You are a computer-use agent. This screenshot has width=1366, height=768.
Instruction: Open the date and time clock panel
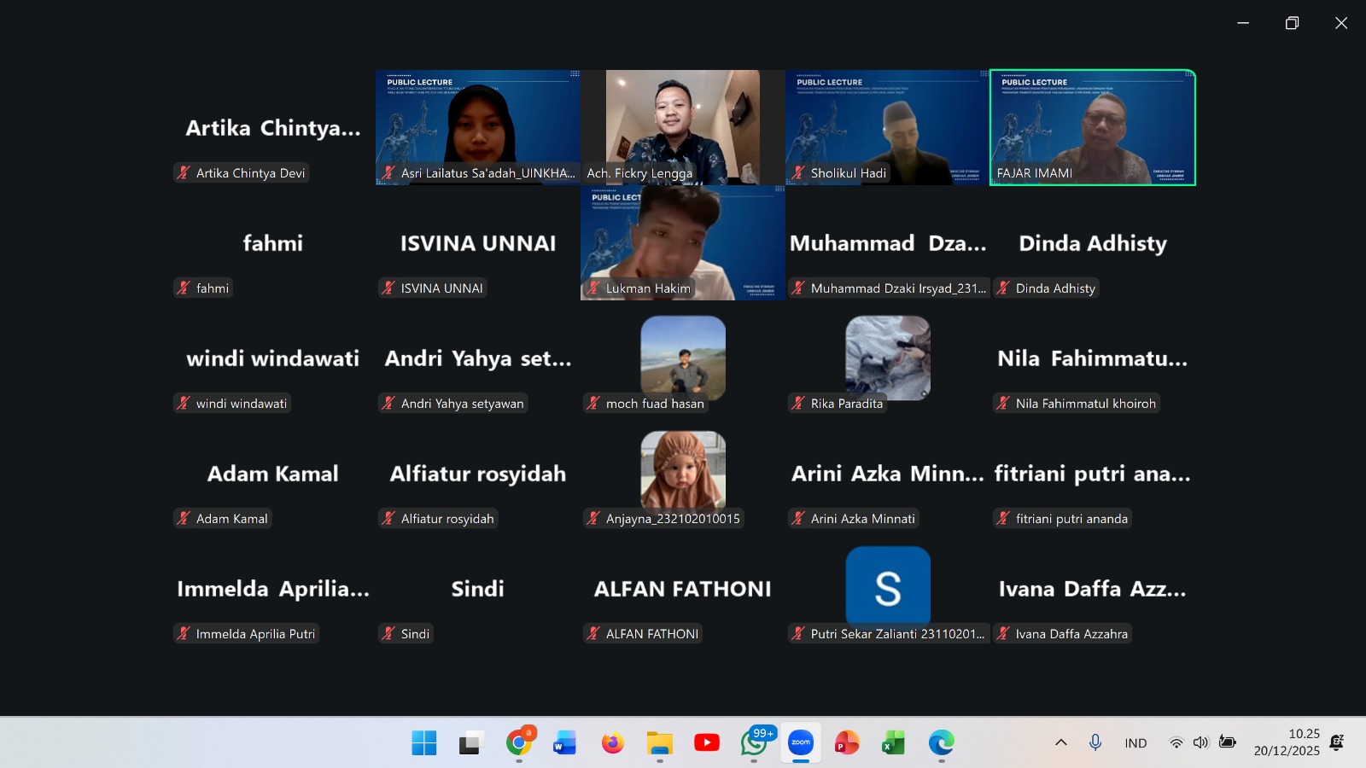click(x=1287, y=742)
